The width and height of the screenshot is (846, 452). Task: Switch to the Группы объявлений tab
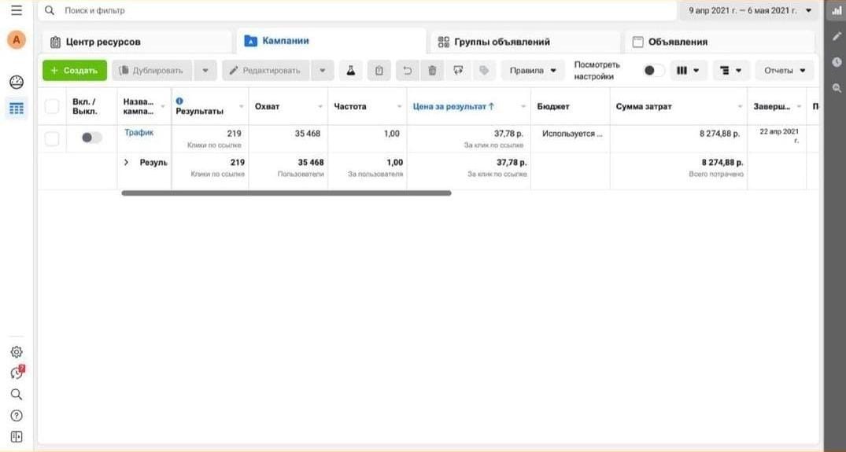pos(526,42)
